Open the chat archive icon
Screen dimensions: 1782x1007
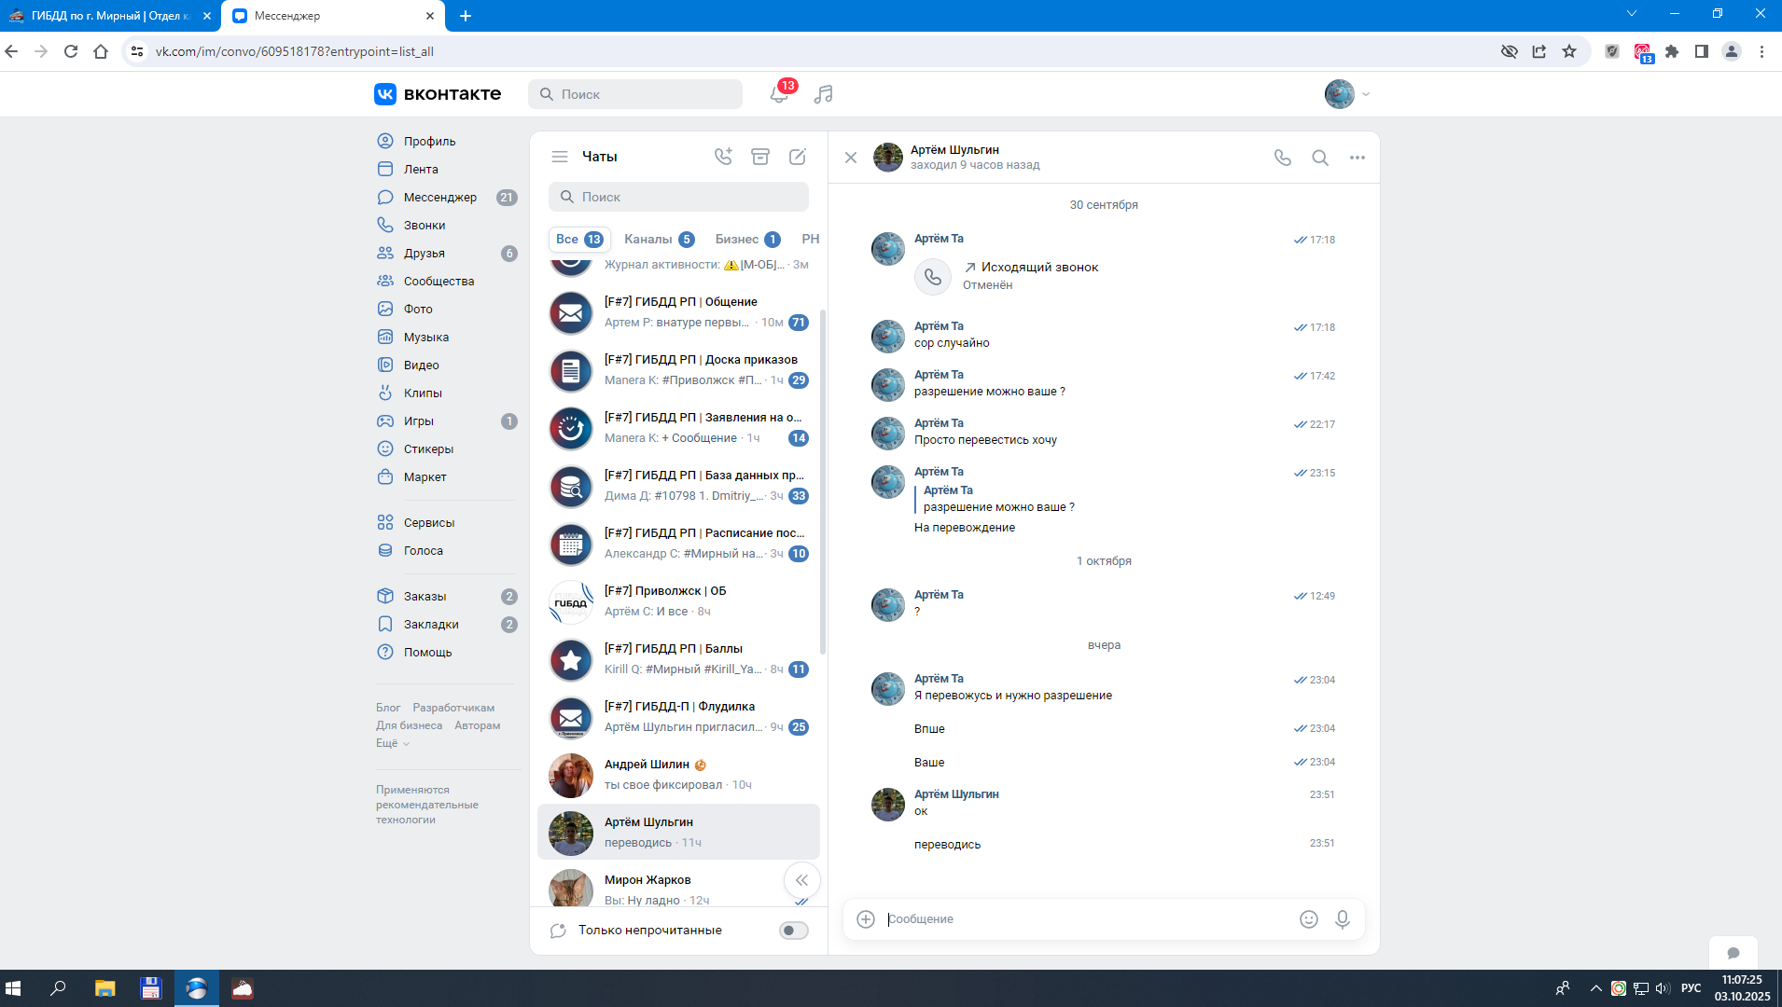click(760, 157)
